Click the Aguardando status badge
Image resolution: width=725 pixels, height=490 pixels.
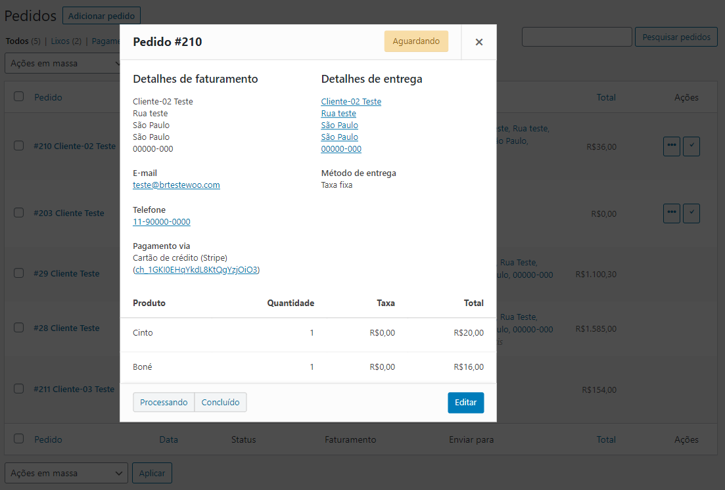(x=416, y=41)
